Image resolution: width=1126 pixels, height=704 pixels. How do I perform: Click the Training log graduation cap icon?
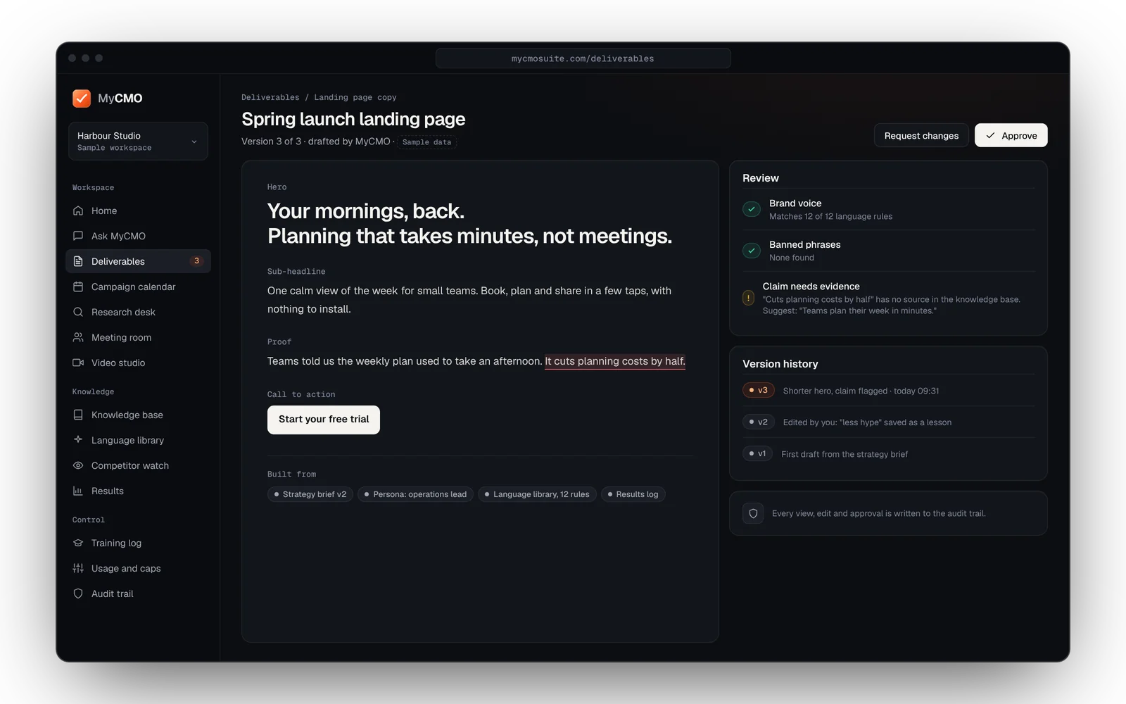pos(78,543)
